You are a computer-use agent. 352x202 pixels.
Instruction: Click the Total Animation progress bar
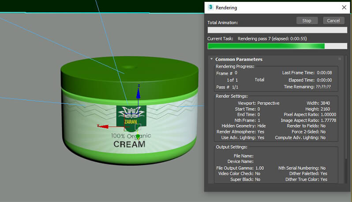click(277, 30)
